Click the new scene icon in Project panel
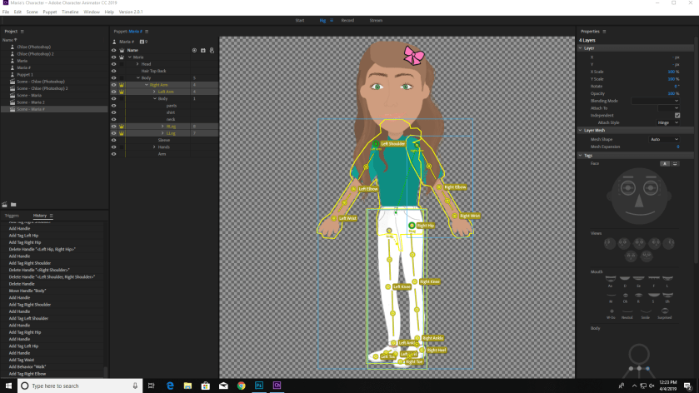The image size is (699, 393). click(x=5, y=204)
